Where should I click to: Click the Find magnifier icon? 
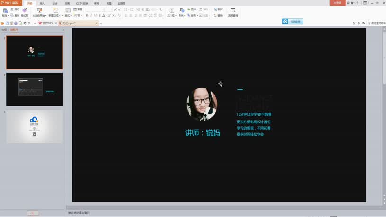click(x=215, y=9)
